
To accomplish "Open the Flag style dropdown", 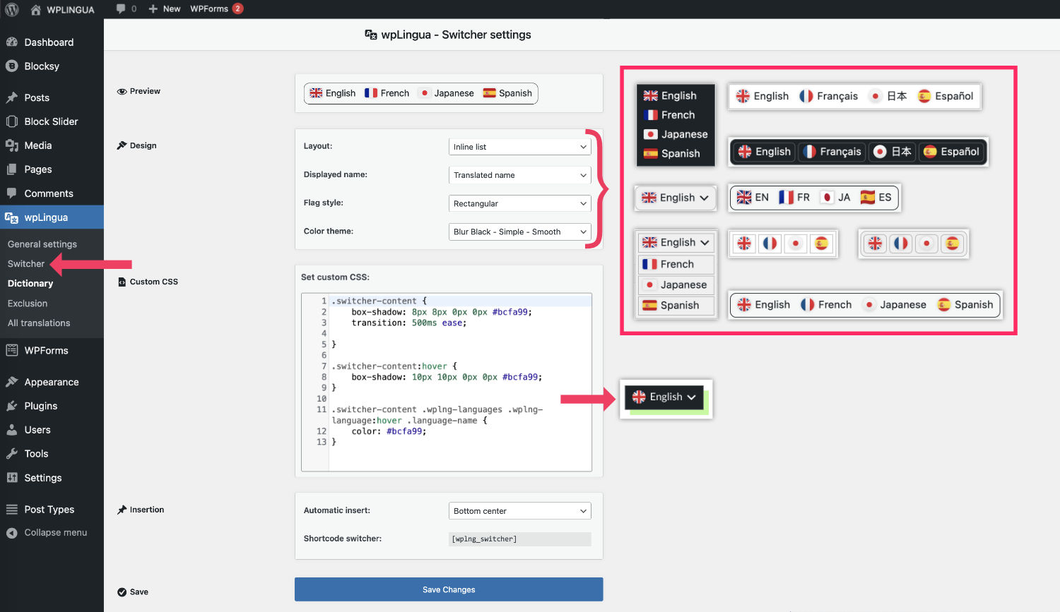I will (520, 203).
